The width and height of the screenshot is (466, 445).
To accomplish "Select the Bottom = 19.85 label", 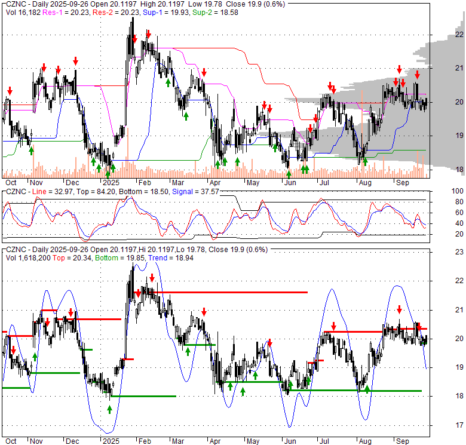I will tap(120, 258).
